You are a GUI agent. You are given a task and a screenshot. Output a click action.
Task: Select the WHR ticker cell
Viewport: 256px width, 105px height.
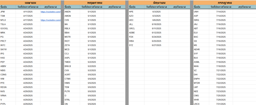(201, 100)
